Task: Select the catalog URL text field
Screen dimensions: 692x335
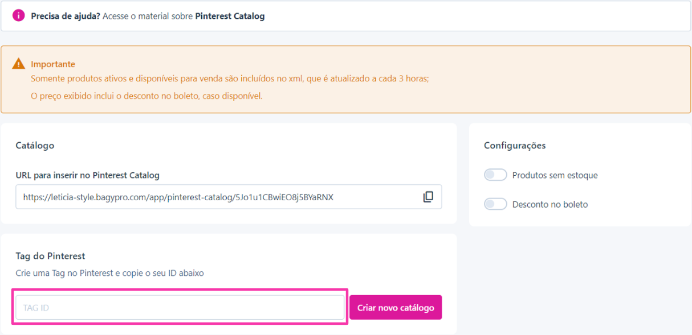Action: click(229, 197)
